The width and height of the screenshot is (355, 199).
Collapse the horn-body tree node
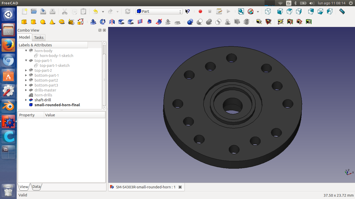pyautogui.click(x=26, y=51)
